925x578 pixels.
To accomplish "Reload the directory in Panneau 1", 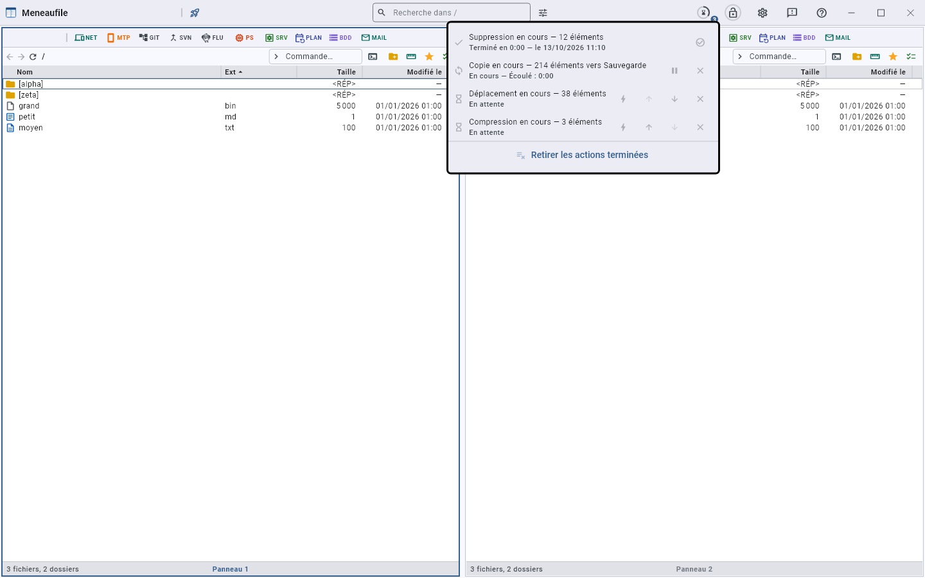I will 33,57.
